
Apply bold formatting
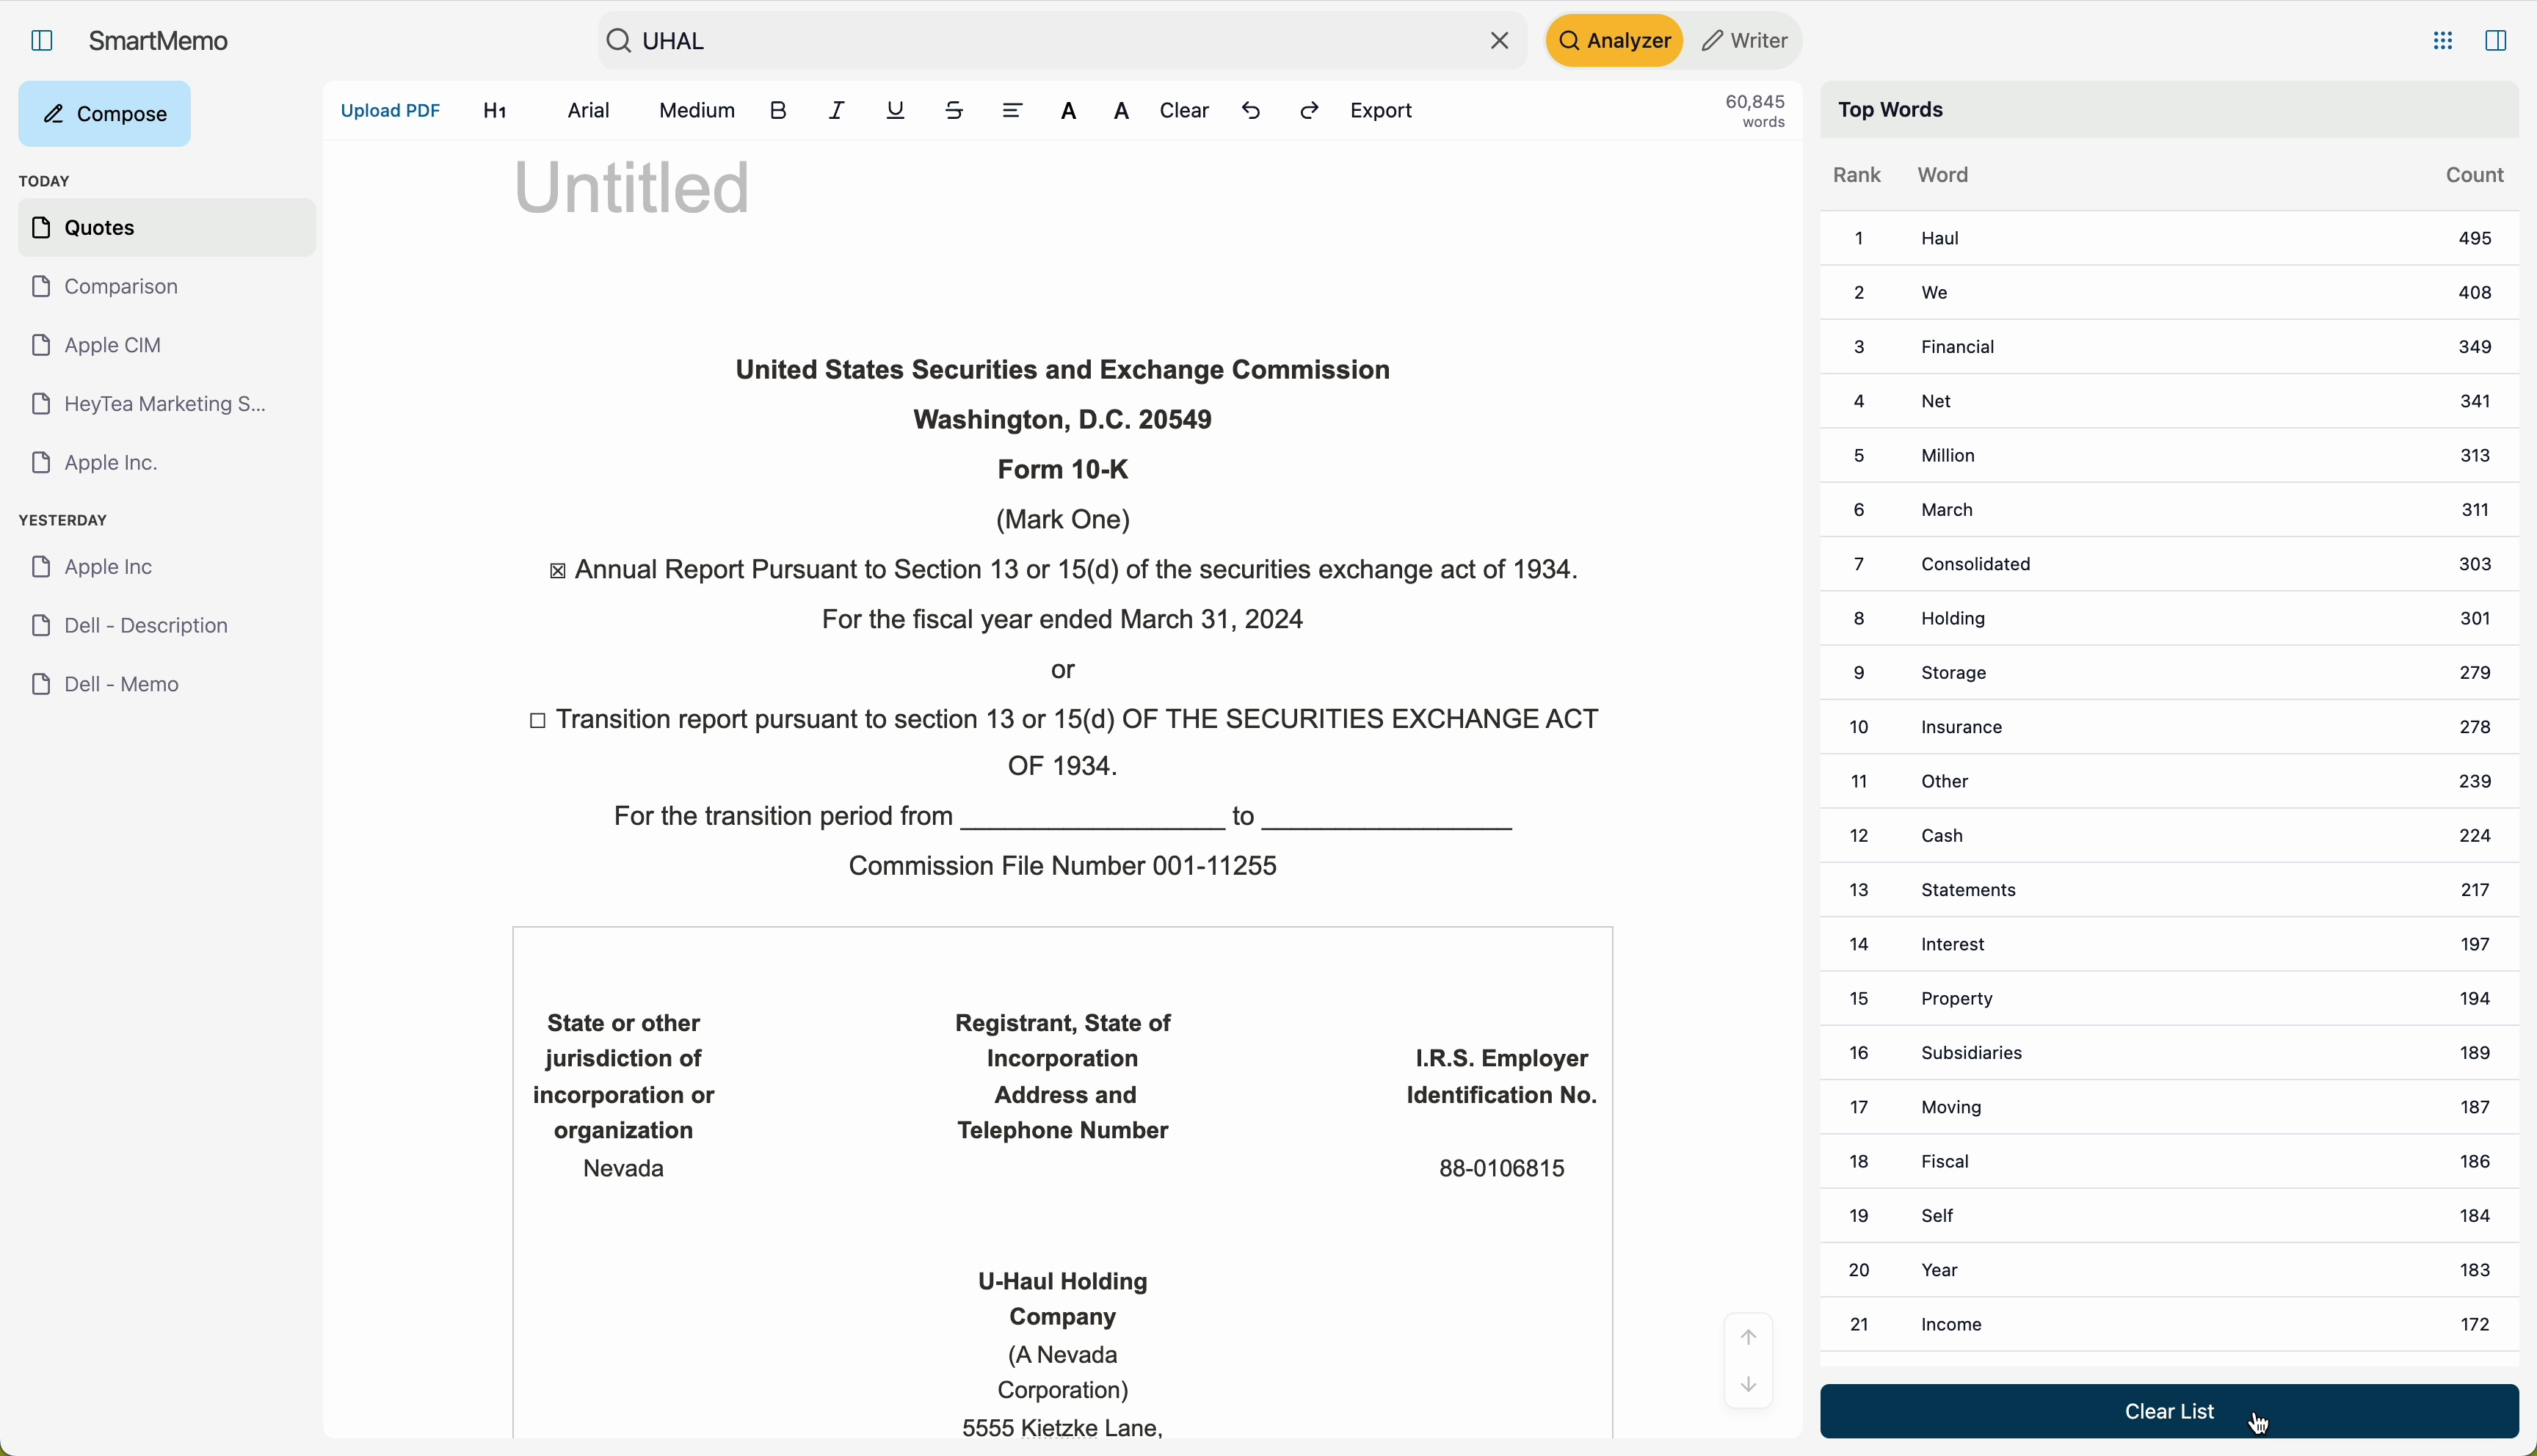(x=778, y=111)
